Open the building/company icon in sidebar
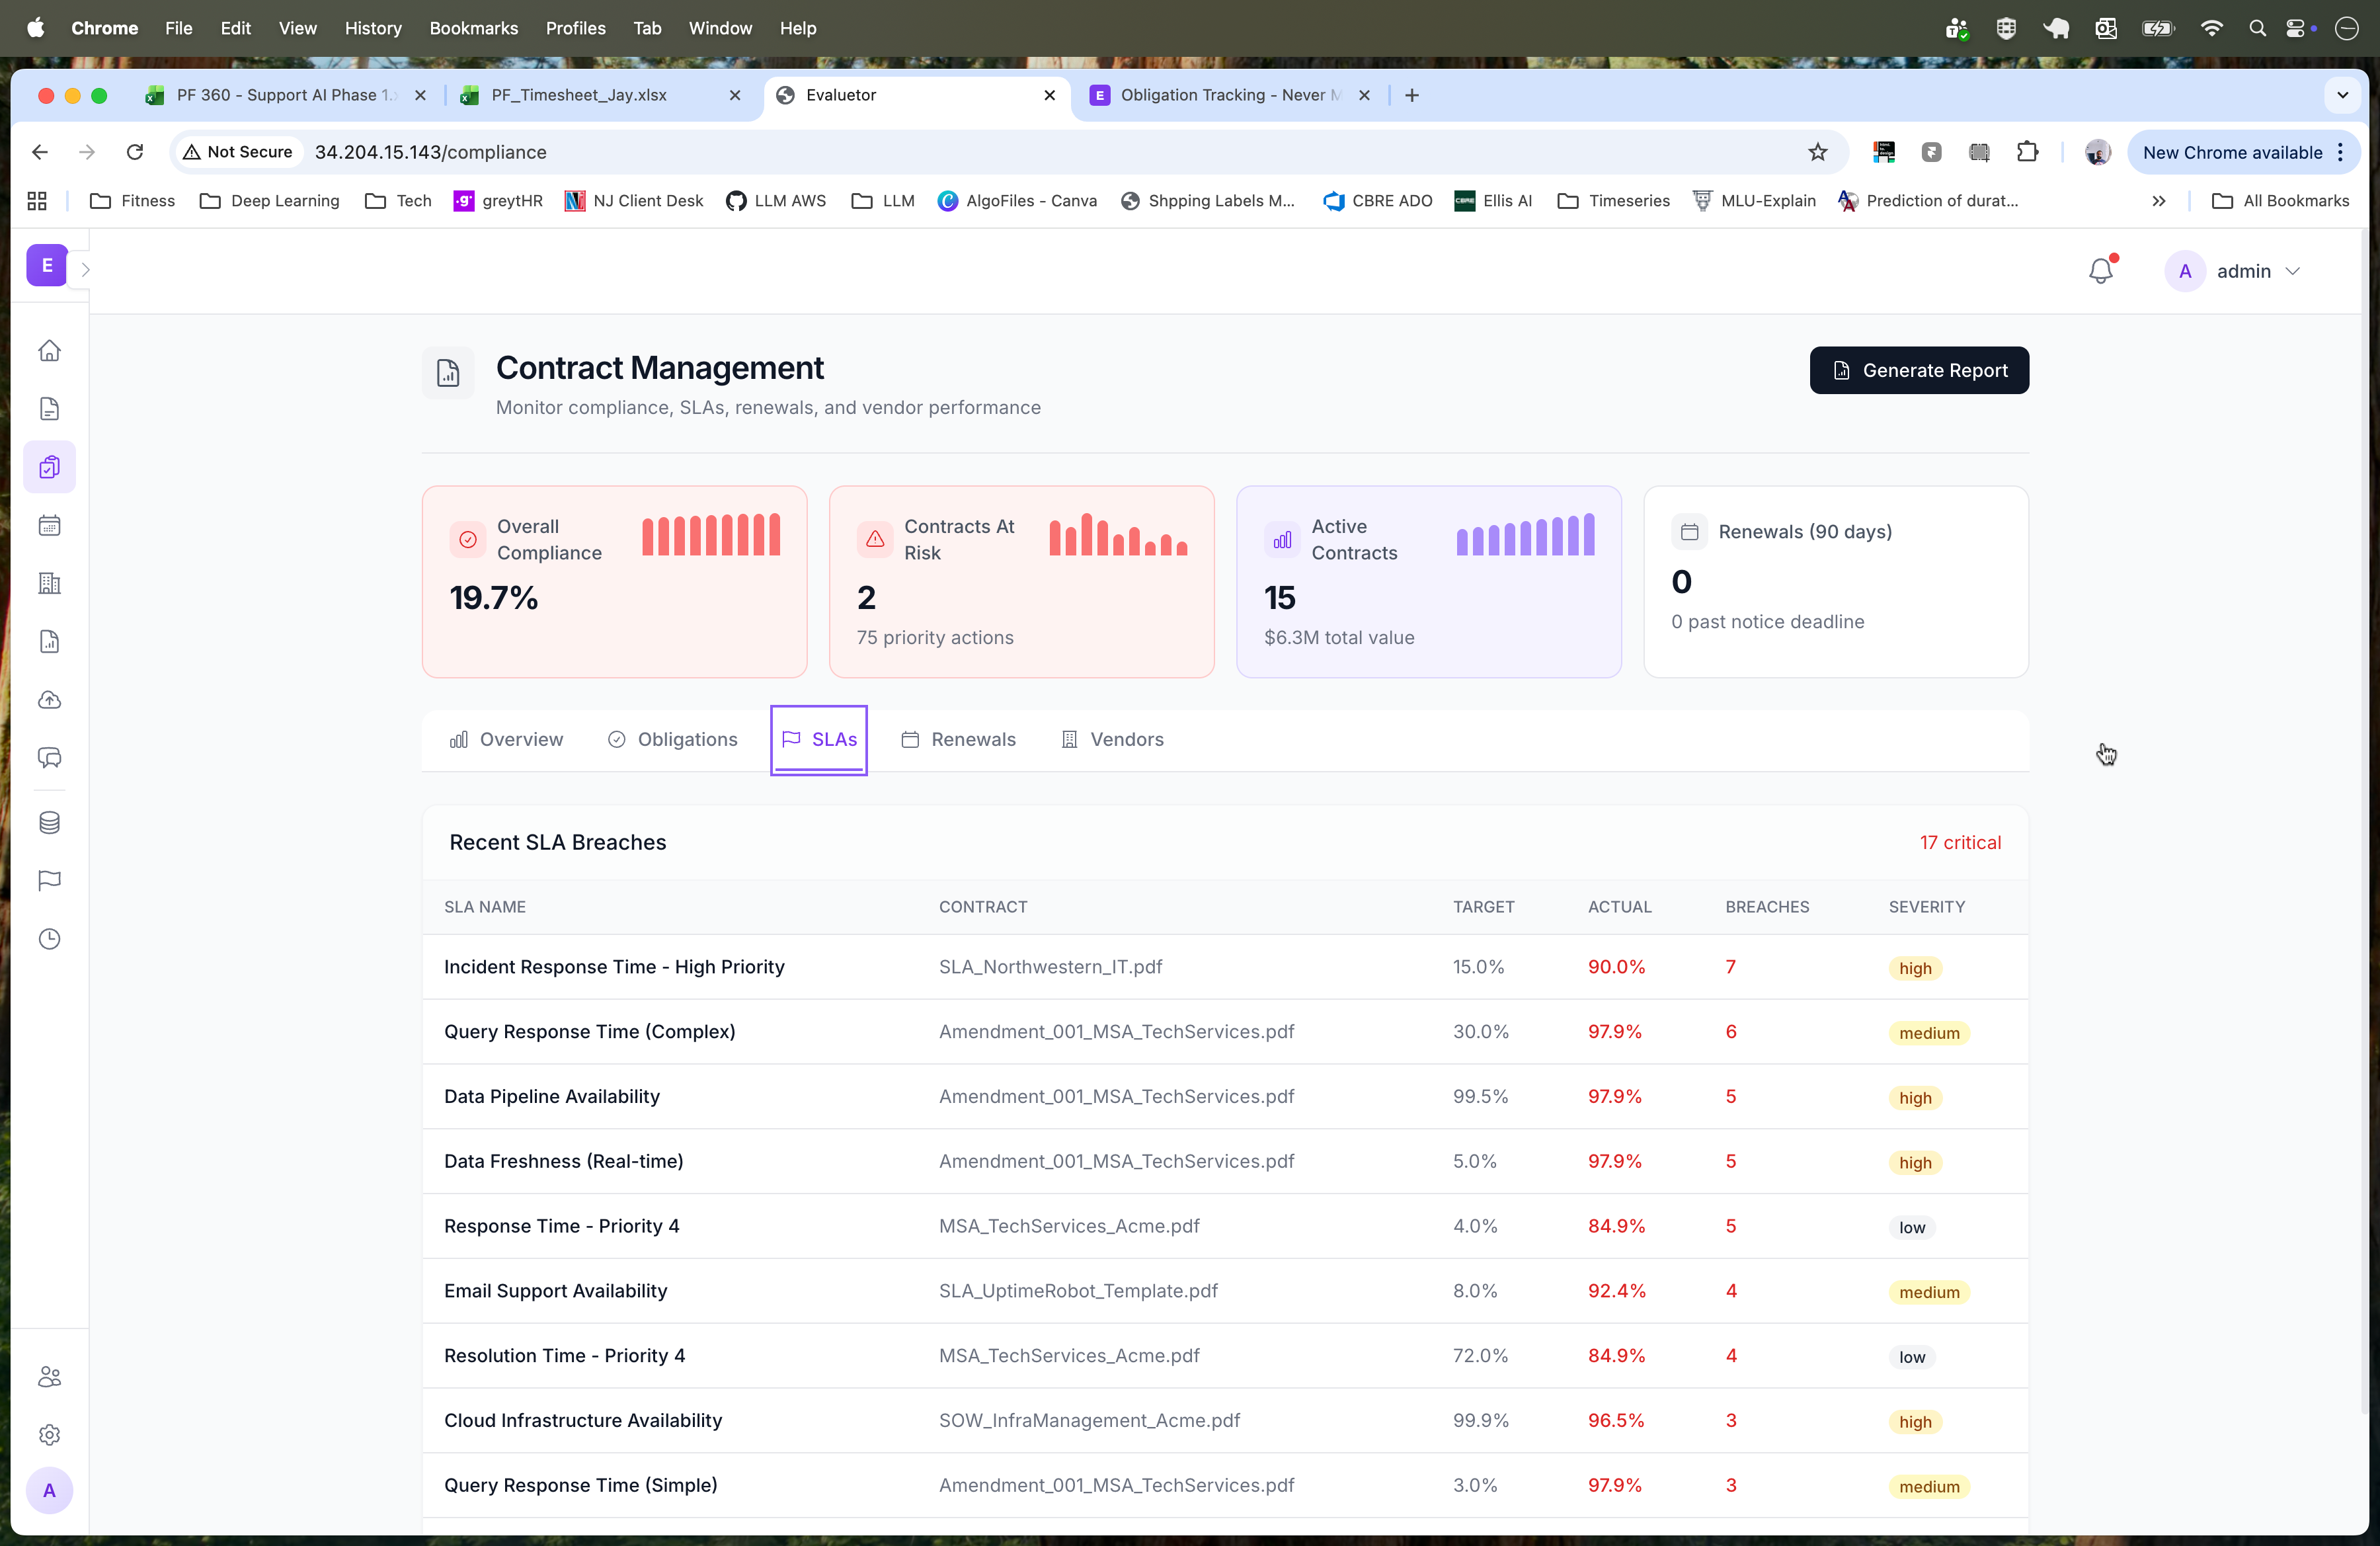Image resolution: width=2380 pixels, height=1546 pixels. point(49,583)
